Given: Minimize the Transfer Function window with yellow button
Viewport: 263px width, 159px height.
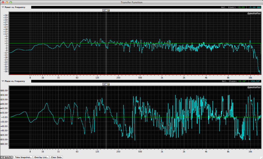Looking at the screenshot, I should click(7, 2).
